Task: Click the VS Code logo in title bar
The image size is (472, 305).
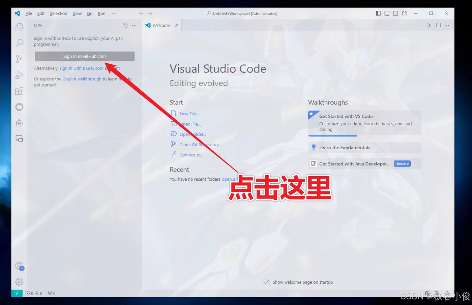Action: point(17,13)
